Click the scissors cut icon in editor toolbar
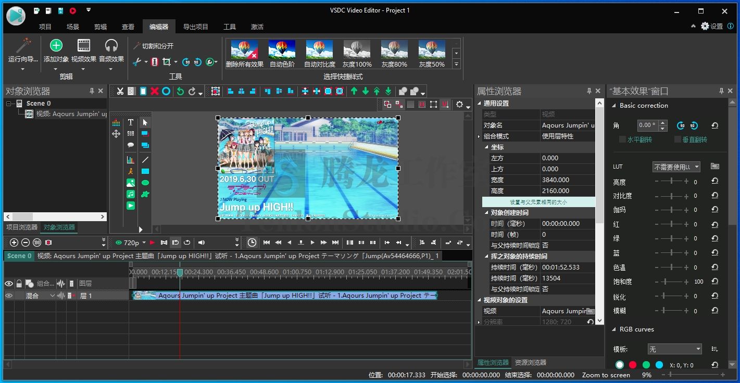 (x=120, y=91)
